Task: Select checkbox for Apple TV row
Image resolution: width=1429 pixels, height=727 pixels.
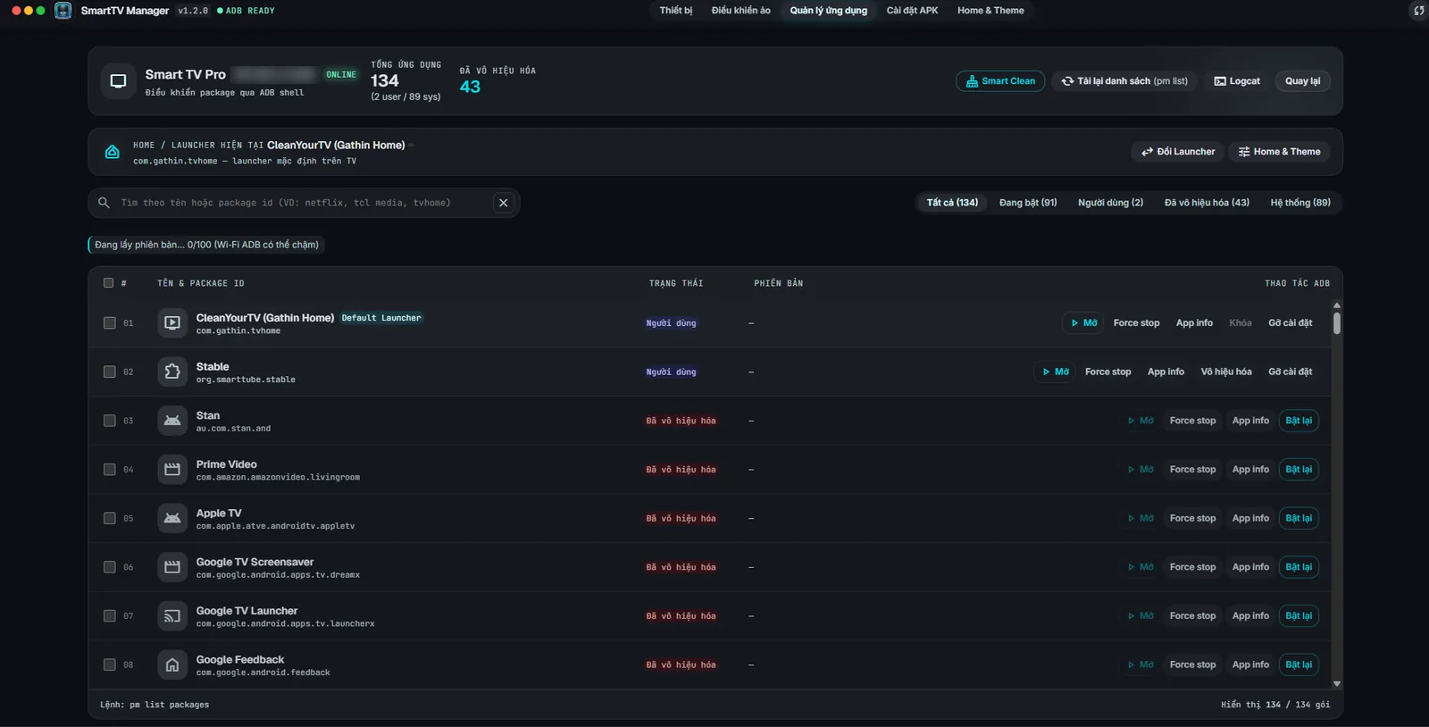Action: [x=109, y=518]
